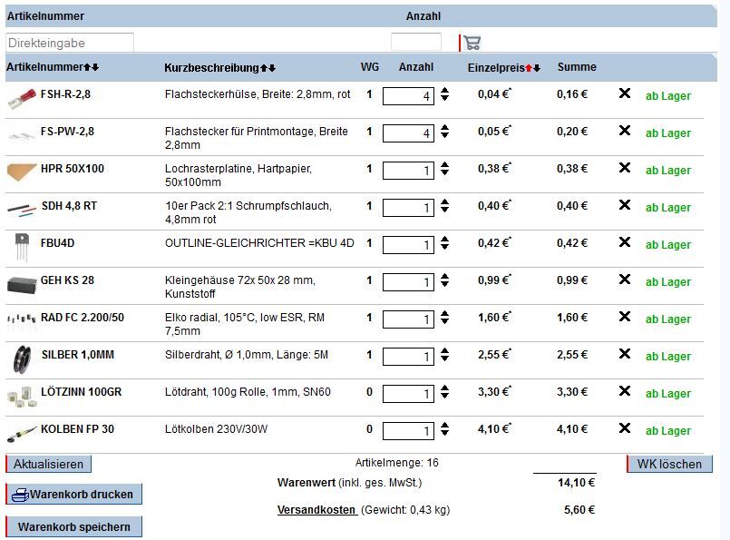Remove GEH KS 28 item with X
Image resolution: width=730 pixels, height=540 pixels.
[624, 280]
